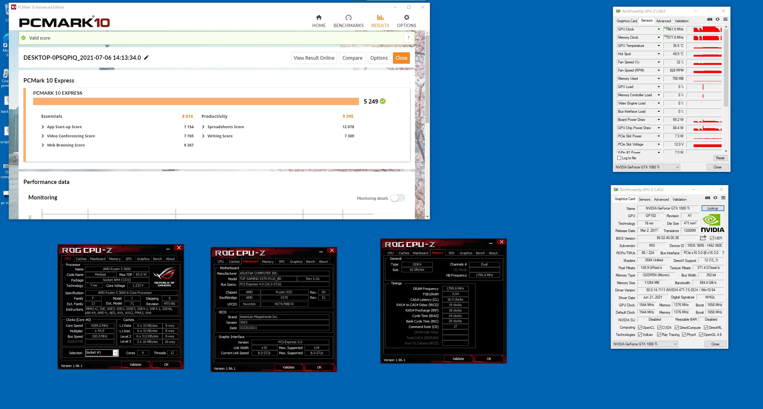Click PCMark 10 Express orange score bar
The image size is (763, 409).
click(196, 101)
